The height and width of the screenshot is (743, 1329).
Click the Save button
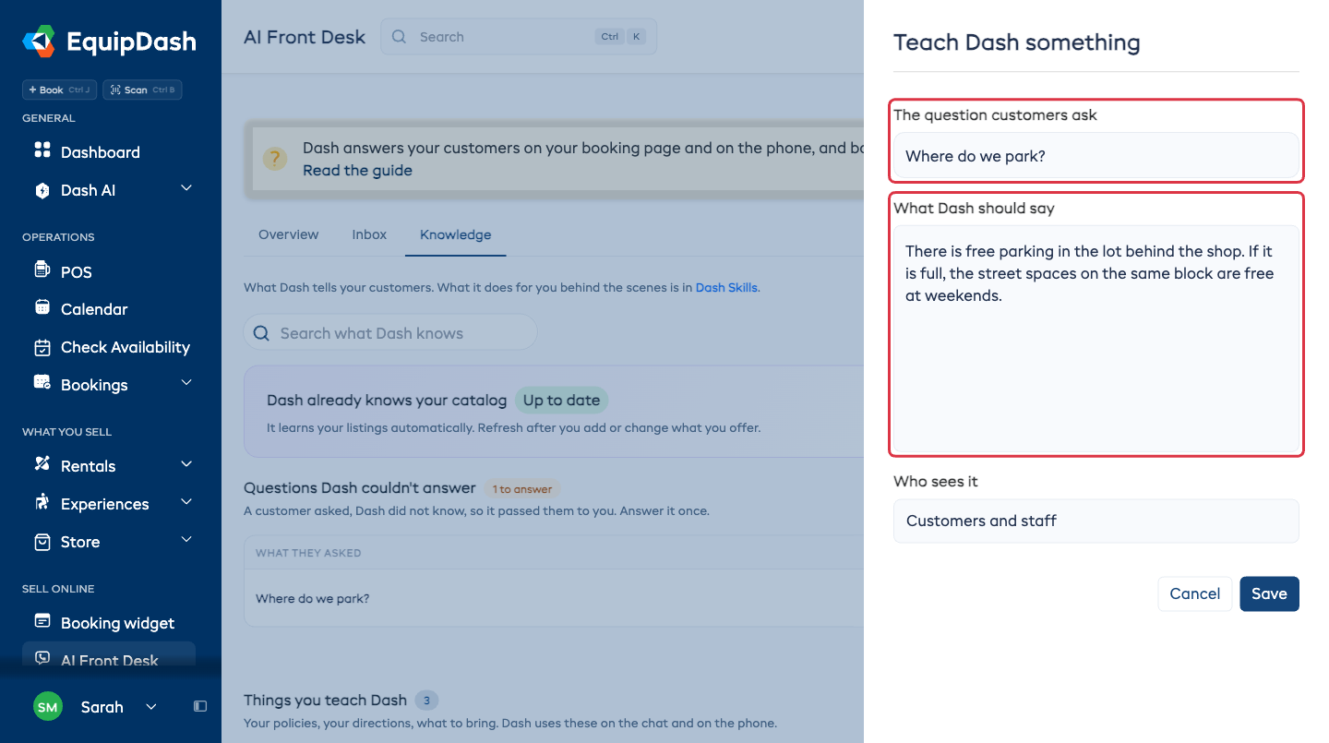[x=1269, y=593]
